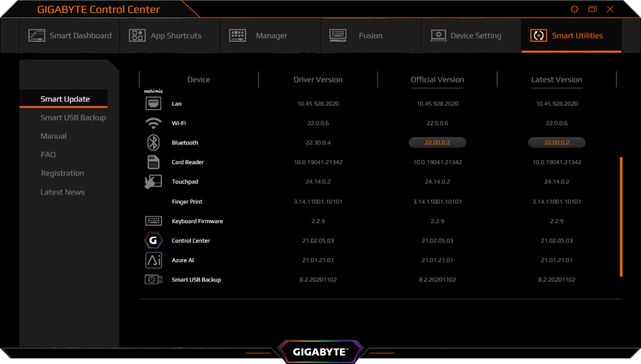Open Latest News in the sidebar
The width and height of the screenshot is (641, 364).
[63, 192]
